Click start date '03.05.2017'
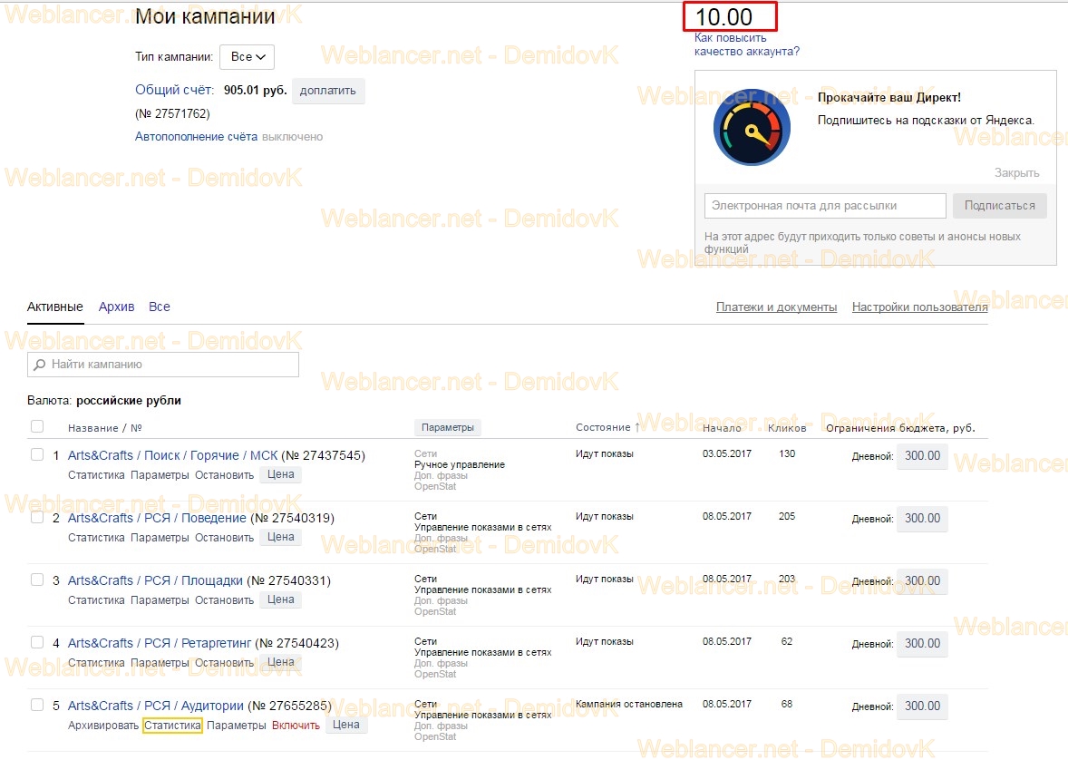The width and height of the screenshot is (1068, 760). 727,454
